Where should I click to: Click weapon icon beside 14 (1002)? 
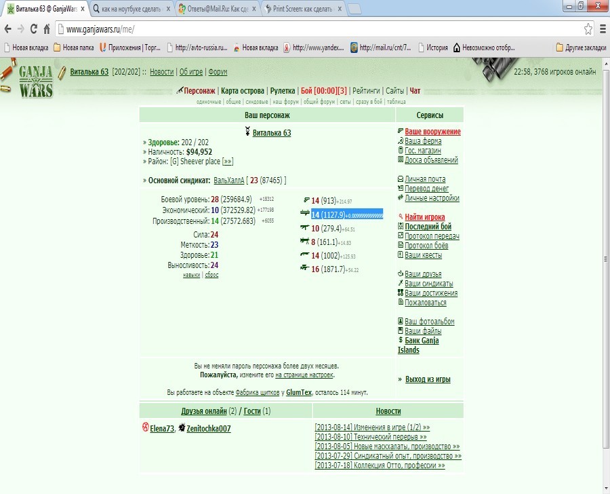click(x=304, y=254)
